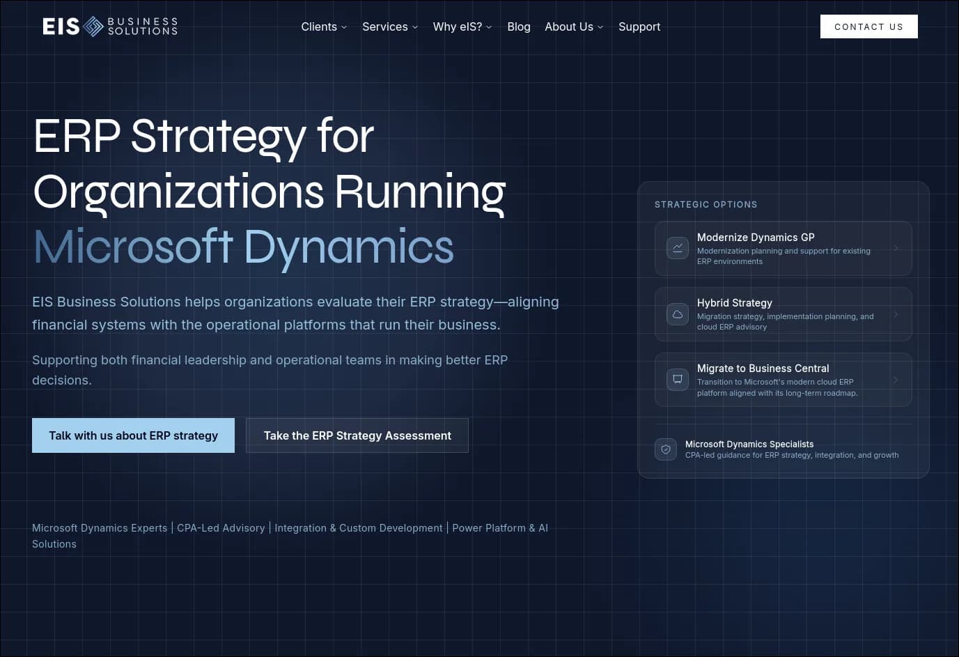Image resolution: width=959 pixels, height=657 pixels.
Task: Click the highlighted Microsoft Dynamics headline text
Action: tap(244, 247)
